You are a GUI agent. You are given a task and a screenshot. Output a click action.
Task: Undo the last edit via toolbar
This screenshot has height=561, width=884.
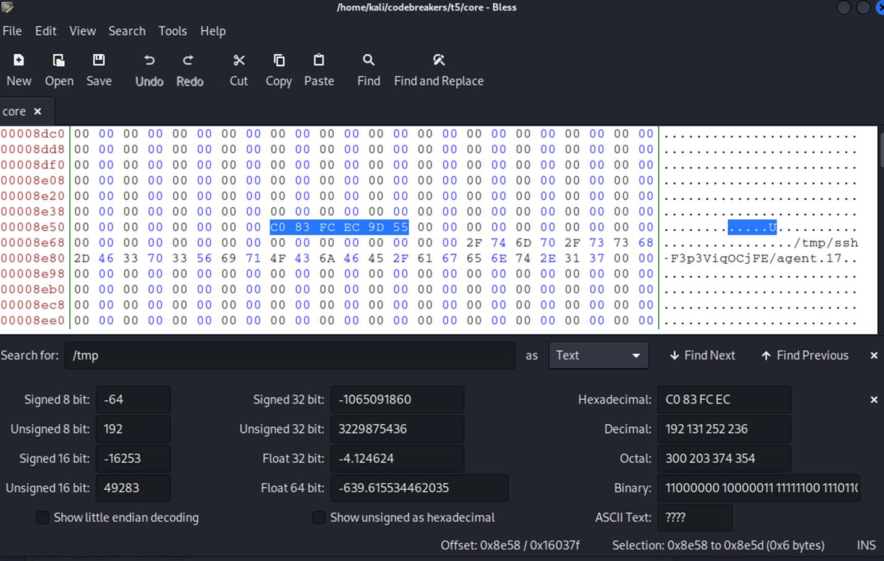pos(149,61)
